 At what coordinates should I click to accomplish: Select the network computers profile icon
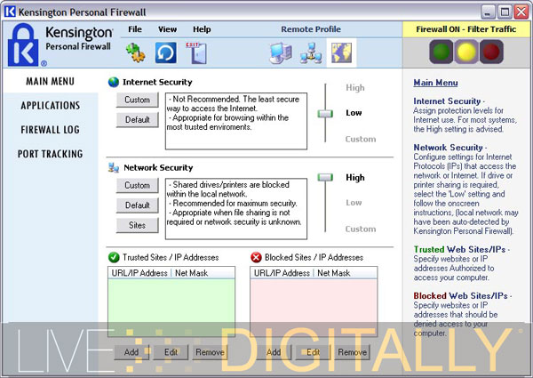310,53
